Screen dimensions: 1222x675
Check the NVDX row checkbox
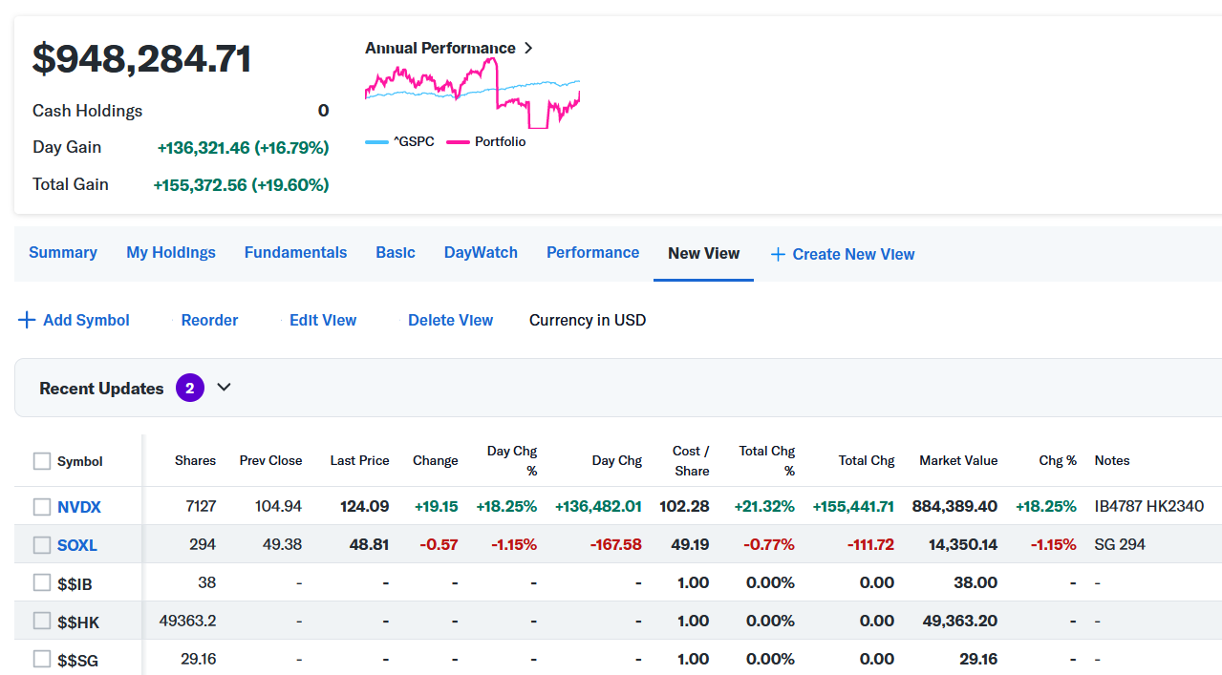click(x=42, y=507)
